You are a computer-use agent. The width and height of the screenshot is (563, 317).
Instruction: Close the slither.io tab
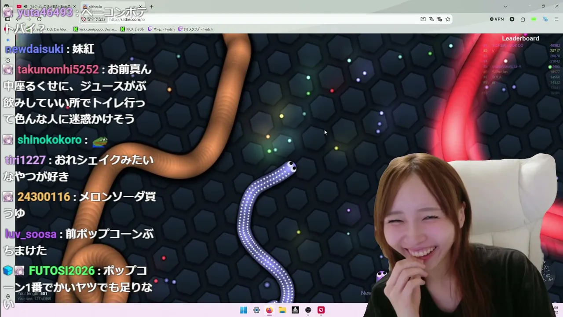click(141, 7)
